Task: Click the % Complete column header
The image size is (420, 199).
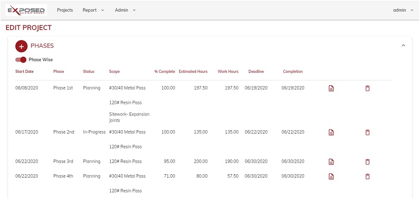Action: point(165,71)
